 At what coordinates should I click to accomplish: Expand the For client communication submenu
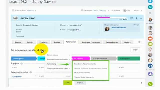pos(58,59)
